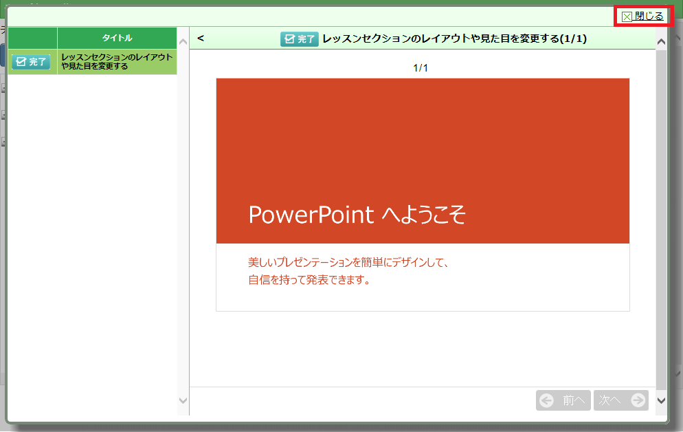Select the レッスンセクションのレイアウトや見た目を変更する row
The height and width of the screenshot is (432, 683).
[x=92, y=61]
